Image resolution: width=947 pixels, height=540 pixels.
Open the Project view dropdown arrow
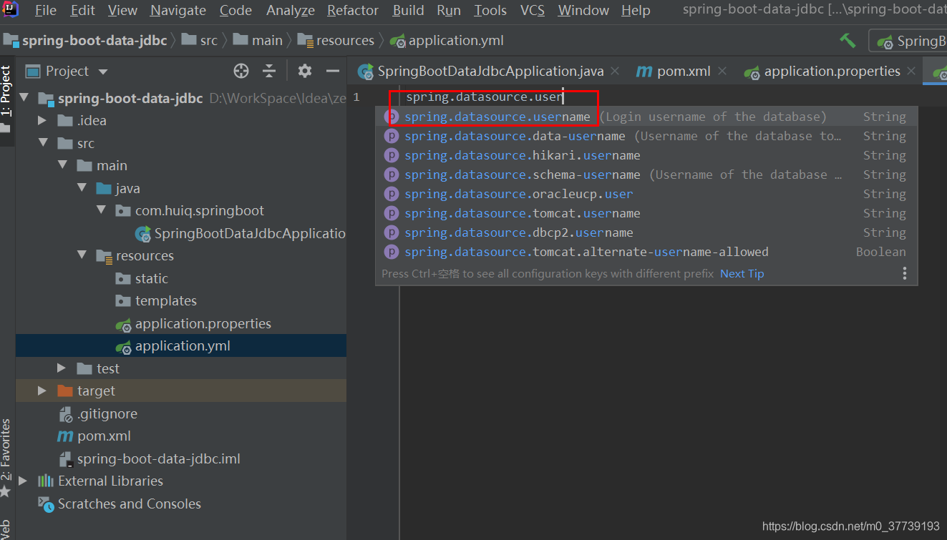click(102, 72)
